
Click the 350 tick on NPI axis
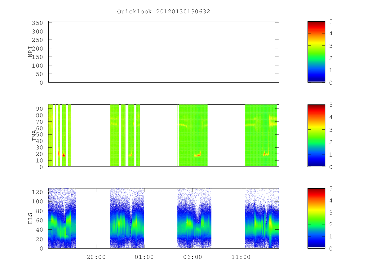[x=38, y=23]
